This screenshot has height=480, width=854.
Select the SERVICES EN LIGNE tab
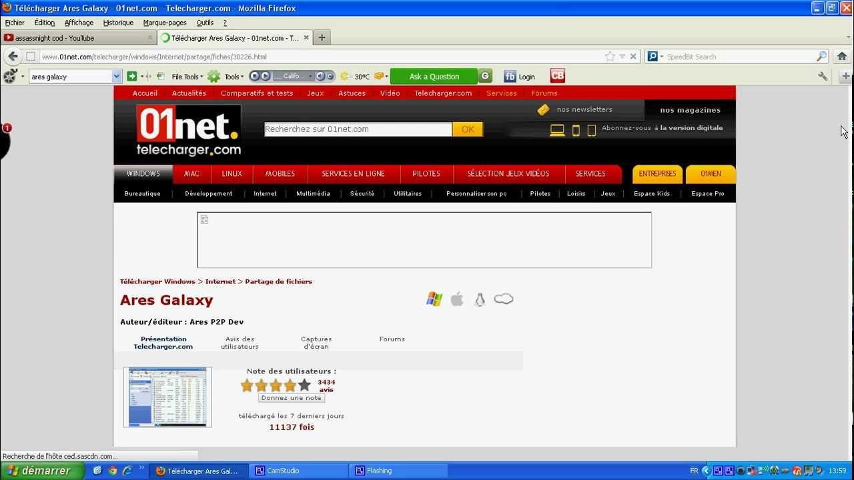354,174
